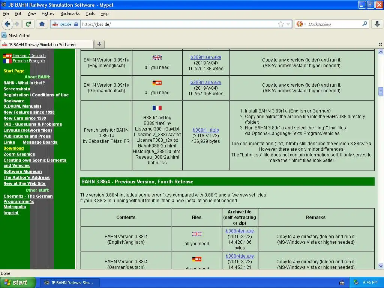Download b388r4de.exe link
Viewport: 384px width, 288px height.
240,256
